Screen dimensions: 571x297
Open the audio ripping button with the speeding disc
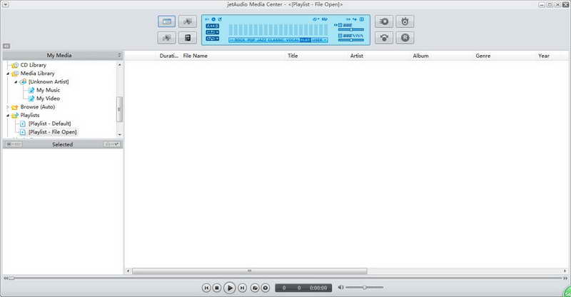pyautogui.click(x=384, y=21)
